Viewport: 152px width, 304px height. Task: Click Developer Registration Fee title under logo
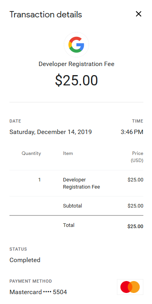coord(76,64)
